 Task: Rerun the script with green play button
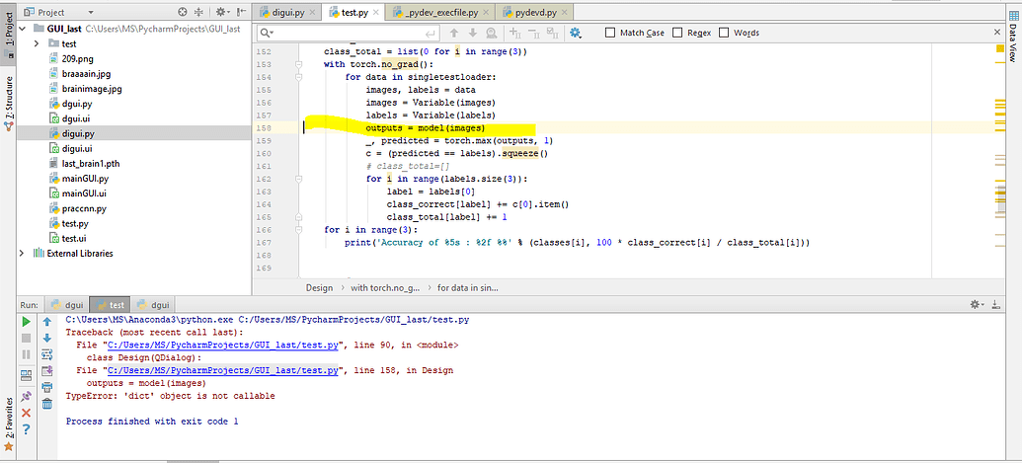(26, 322)
